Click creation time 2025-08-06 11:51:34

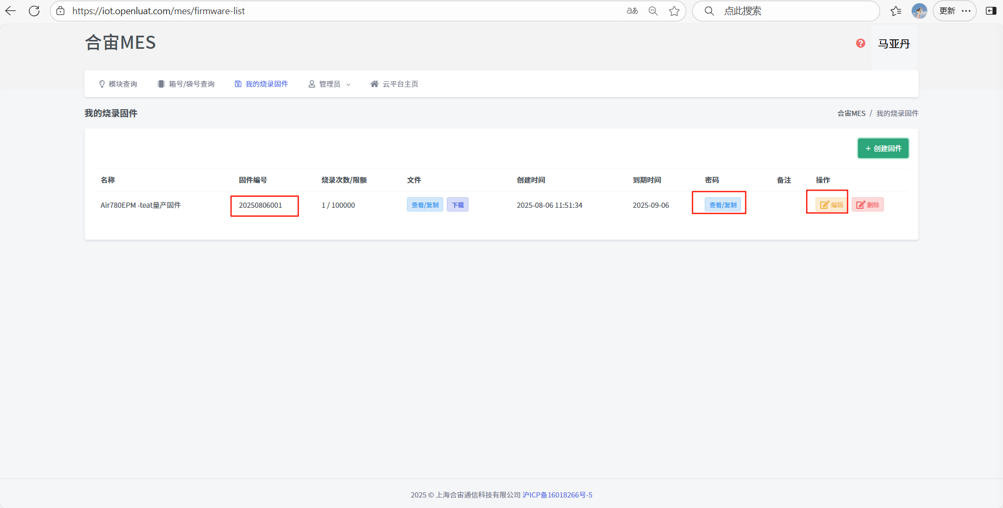pos(549,205)
